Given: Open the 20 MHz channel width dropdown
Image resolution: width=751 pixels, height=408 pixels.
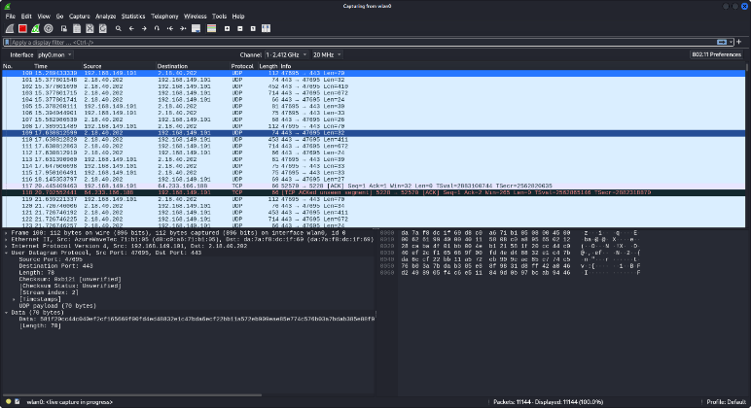Looking at the screenshot, I should [x=327, y=54].
